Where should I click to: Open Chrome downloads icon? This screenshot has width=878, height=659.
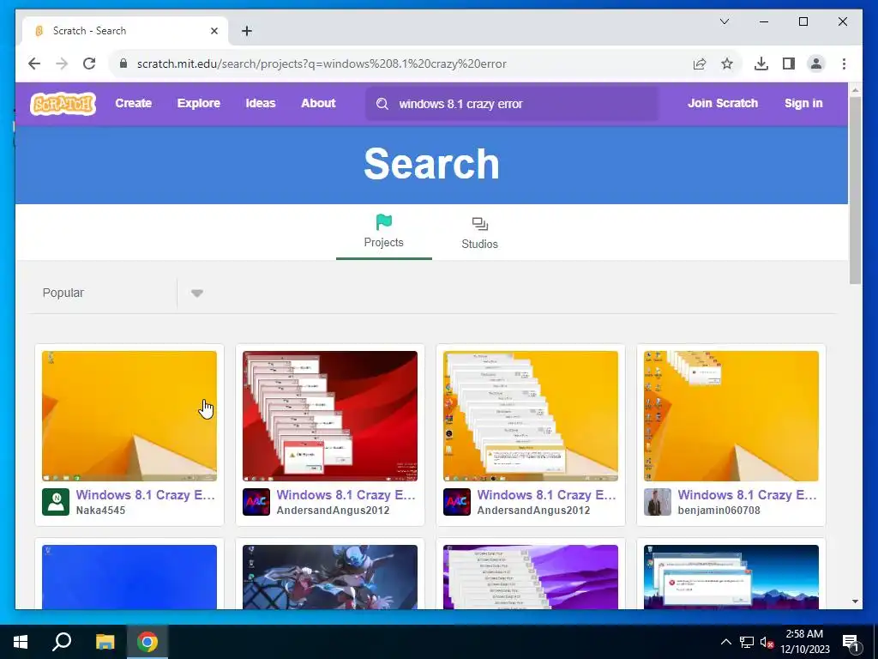761,63
